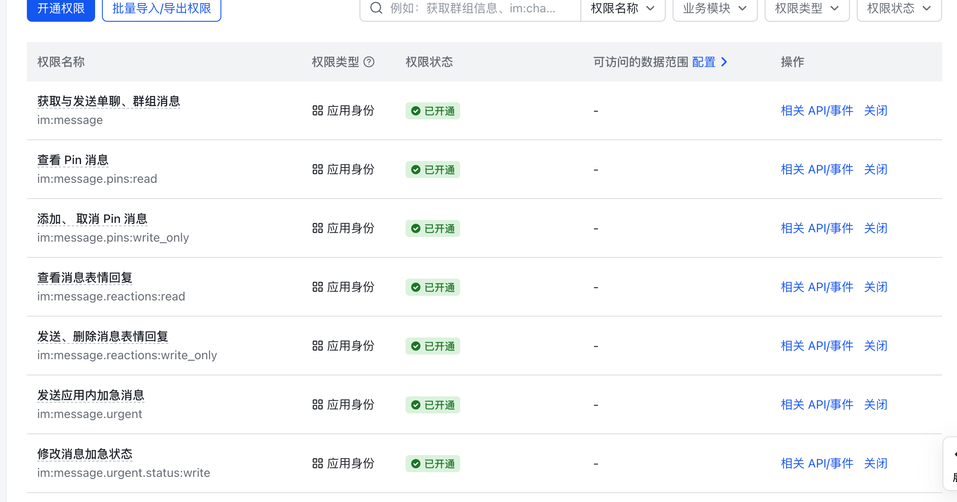Viewport: 957px width, 502px height.
Task: Close the im:message.pins:write_only permission
Action: click(876, 228)
